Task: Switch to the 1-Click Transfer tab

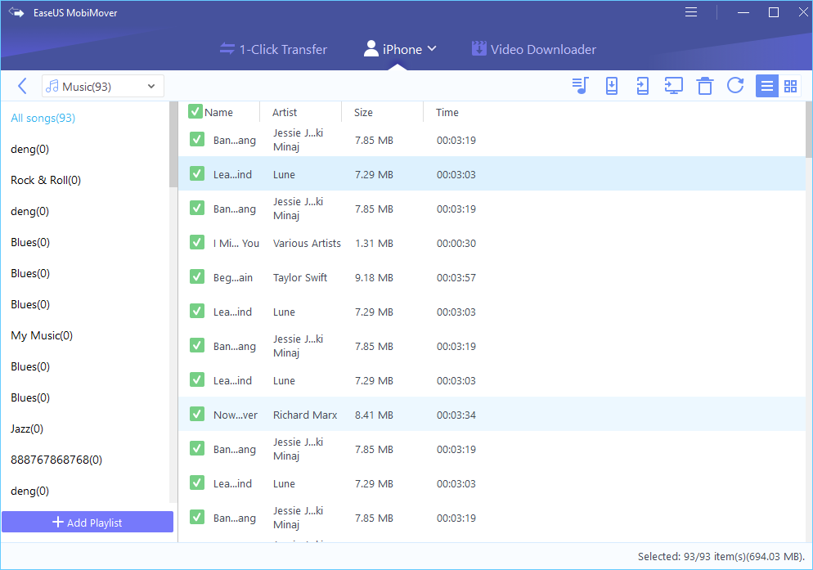Action: (273, 49)
